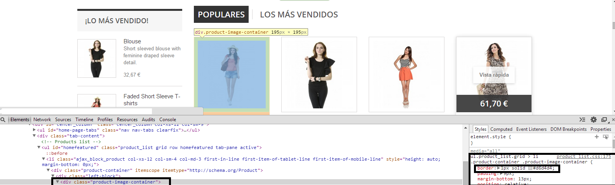Toggle element state icon in Styles pane

coord(606,137)
